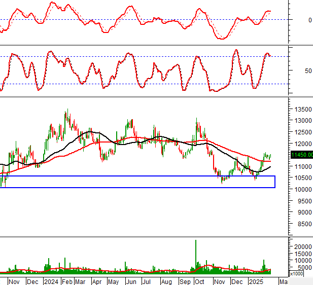Click the Oct month label
Viewport: 313px width, 285px height.
point(199,282)
